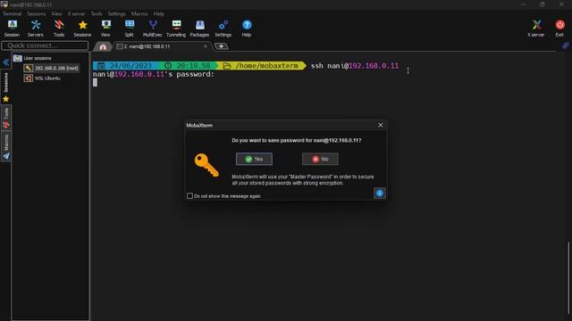The image size is (572, 321).
Task: Select the WSL-Ubuntu session
Action: [x=42, y=78]
